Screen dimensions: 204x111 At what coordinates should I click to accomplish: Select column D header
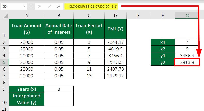click(115, 16)
